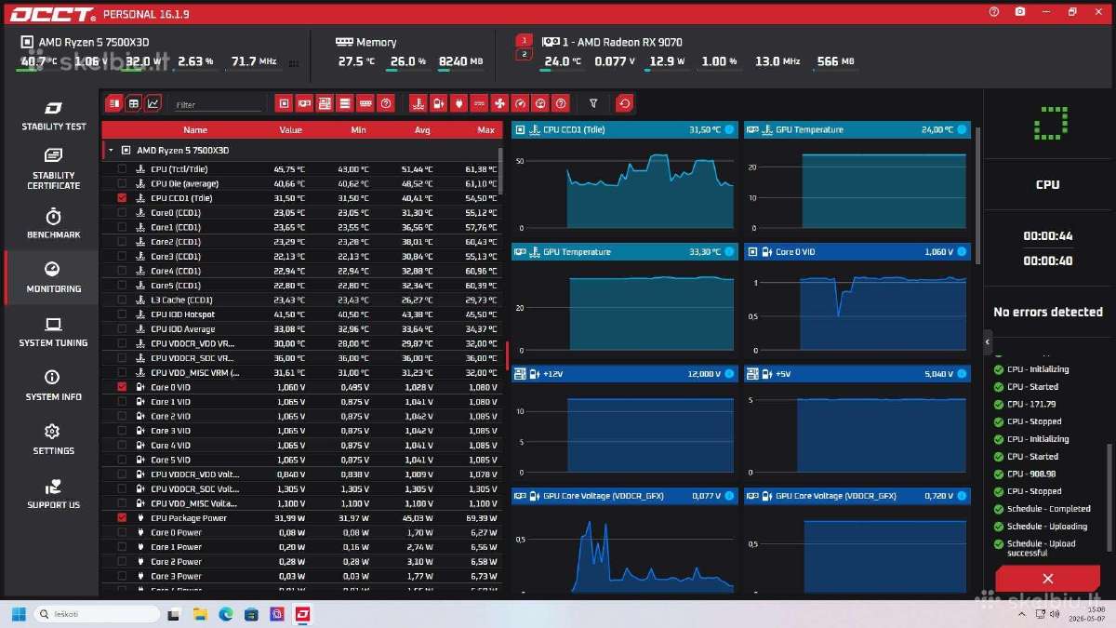The image size is (1116, 628).
Task: Open Support Us from the sidebar
Action: [x=54, y=493]
